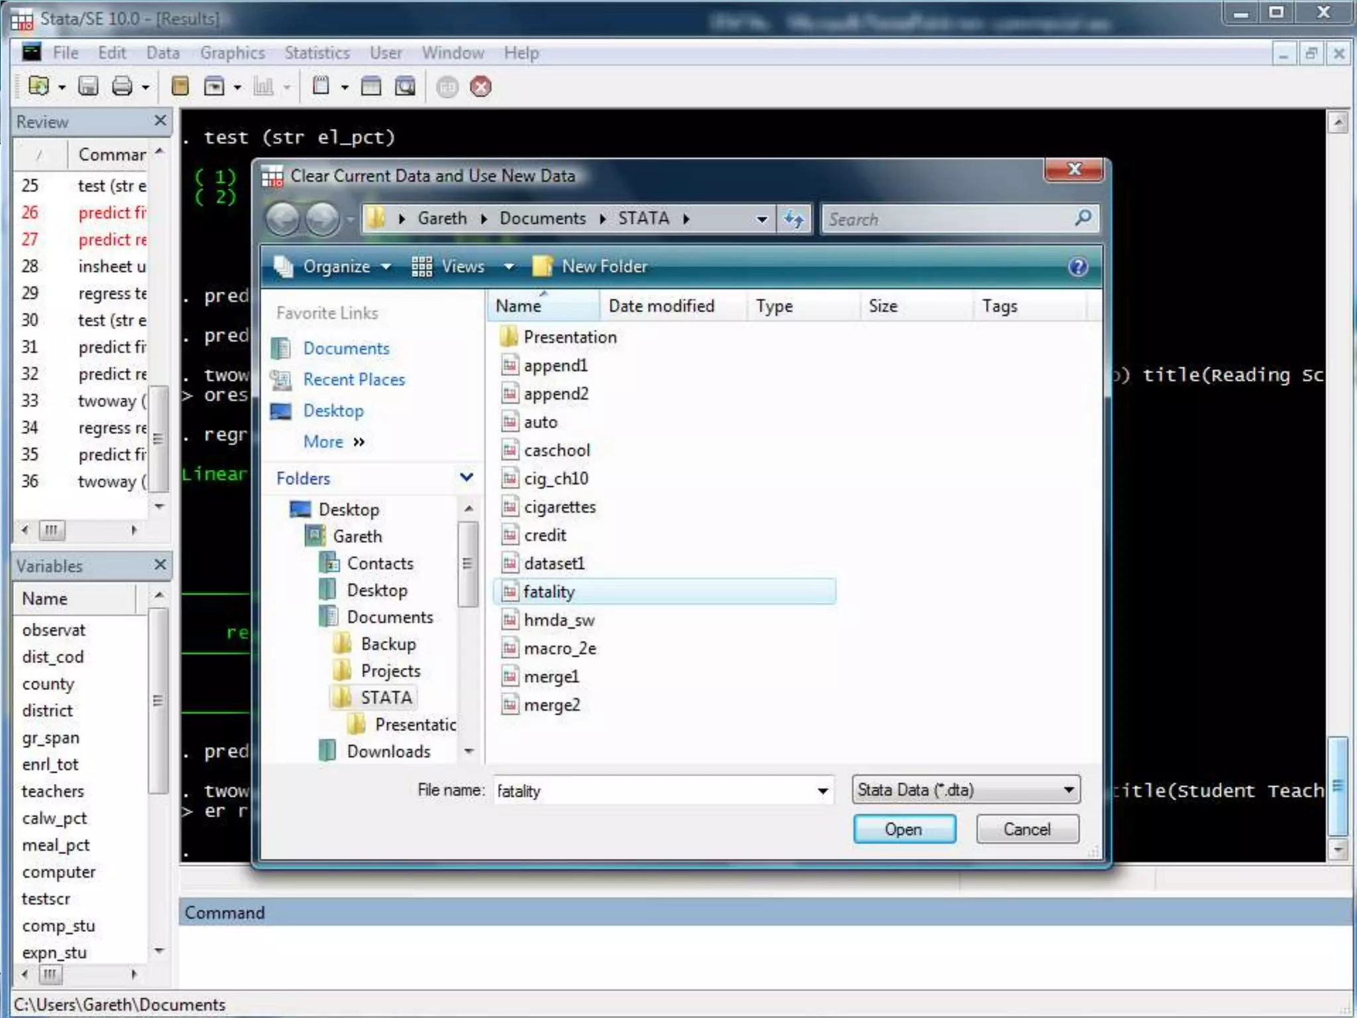This screenshot has height=1018, width=1357.
Task: Click the Refresh button beside address bar
Action: click(x=793, y=219)
